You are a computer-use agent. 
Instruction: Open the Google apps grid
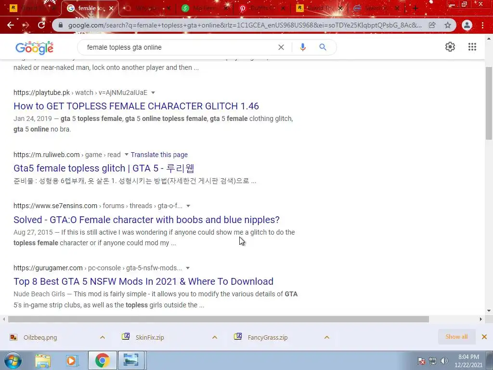tap(472, 47)
